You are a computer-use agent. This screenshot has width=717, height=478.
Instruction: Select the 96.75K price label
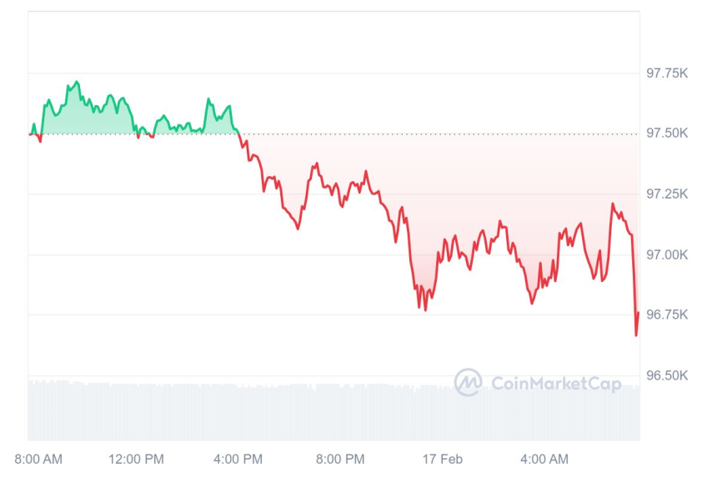point(667,314)
